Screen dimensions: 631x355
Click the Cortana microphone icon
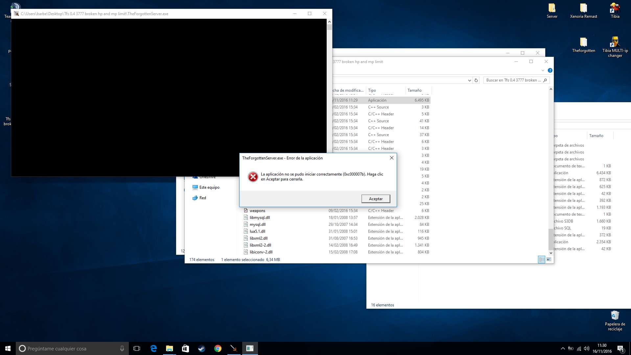pos(122,348)
